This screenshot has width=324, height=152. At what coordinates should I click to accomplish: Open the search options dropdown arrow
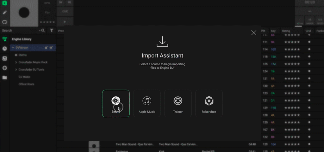(40, 31)
